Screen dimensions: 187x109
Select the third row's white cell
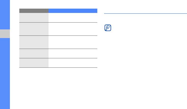tap(73, 42)
